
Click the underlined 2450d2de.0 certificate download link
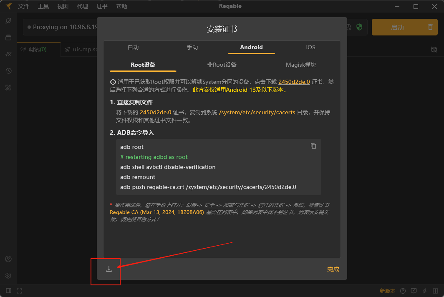pyautogui.click(x=294, y=82)
